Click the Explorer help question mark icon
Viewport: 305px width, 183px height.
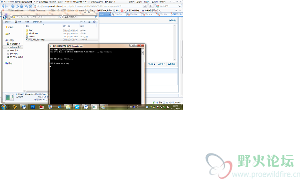click(x=94, y=22)
